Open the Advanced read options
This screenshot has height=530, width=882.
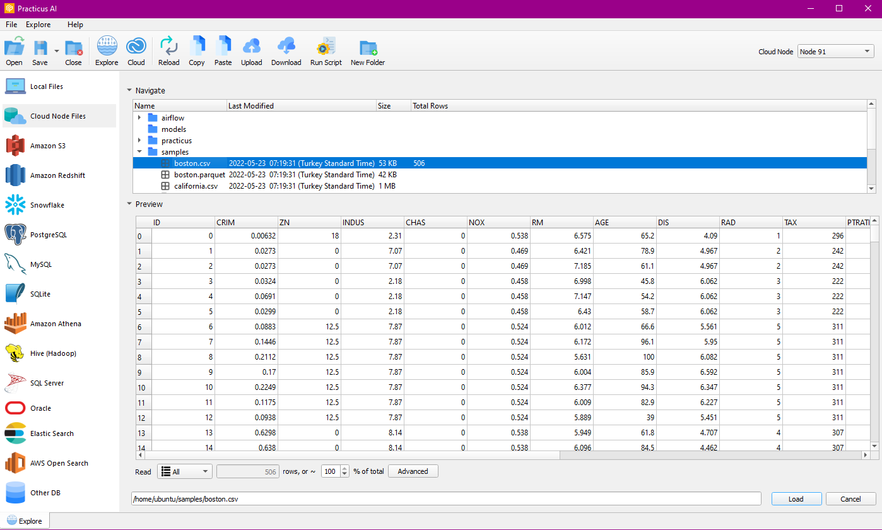pos(413,471)
